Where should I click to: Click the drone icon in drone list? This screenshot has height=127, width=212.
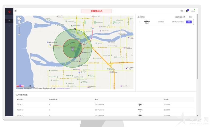pyautogui.click(x=147, y=22)
